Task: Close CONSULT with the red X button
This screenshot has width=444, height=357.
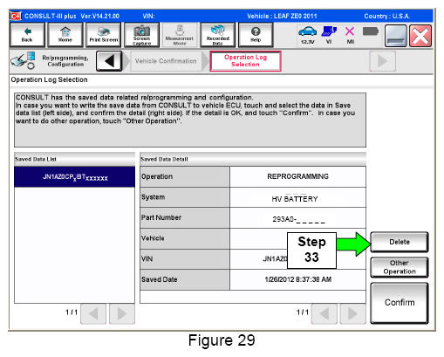Action: pyautogui.click(x=420, y=36)
